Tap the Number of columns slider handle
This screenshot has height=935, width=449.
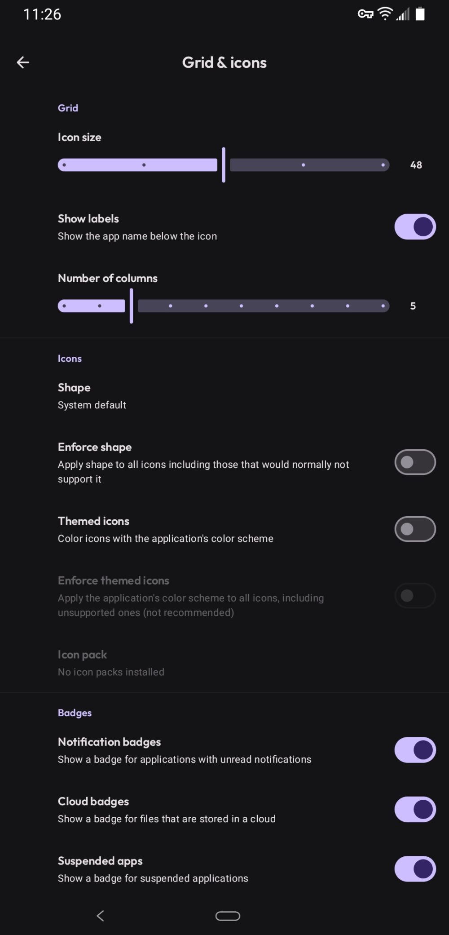tap(132, 306)
